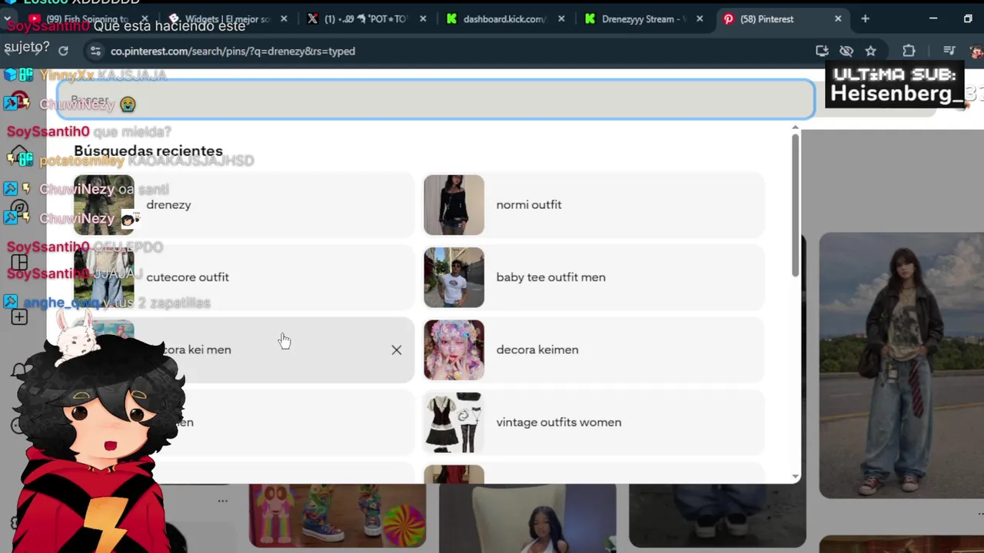Open a new browser tab
The height and width of the screenshot is (553, 984).
[x=865, y=18]
